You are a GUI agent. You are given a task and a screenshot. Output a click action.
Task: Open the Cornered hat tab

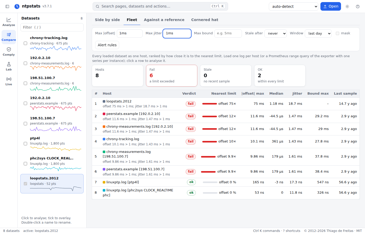point(205,20)
